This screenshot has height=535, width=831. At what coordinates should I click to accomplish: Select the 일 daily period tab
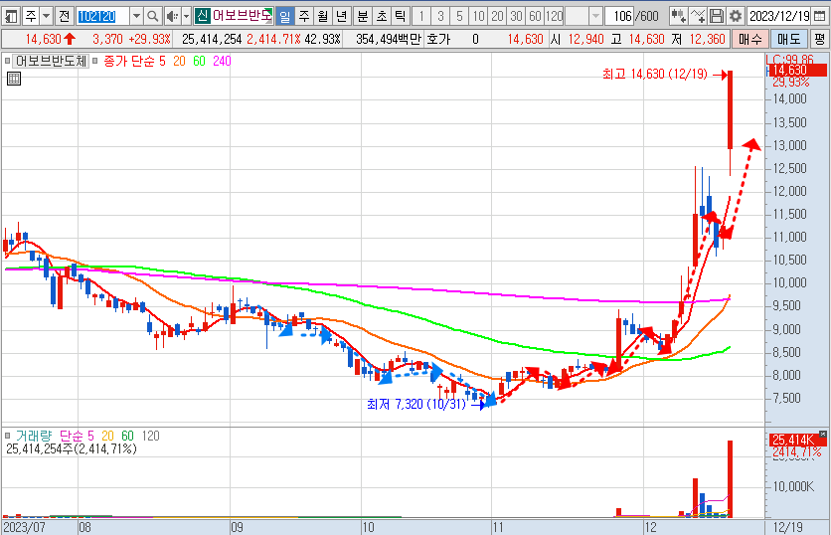coord(285,17)
